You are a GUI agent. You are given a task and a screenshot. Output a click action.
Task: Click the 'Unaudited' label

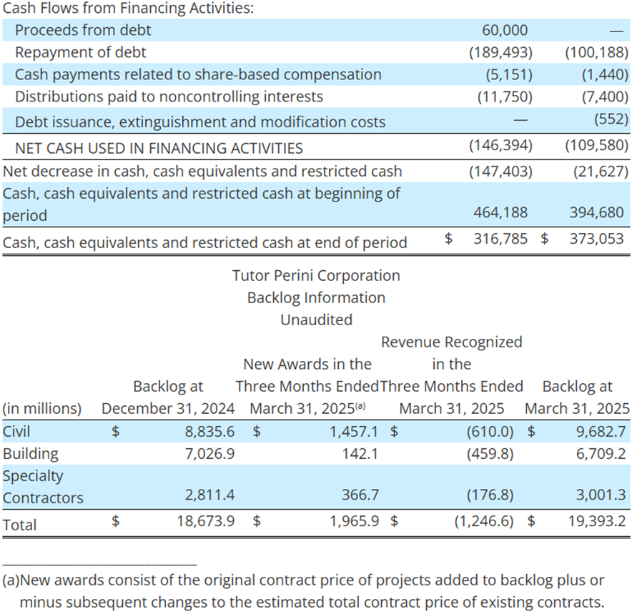click(316, 320)
